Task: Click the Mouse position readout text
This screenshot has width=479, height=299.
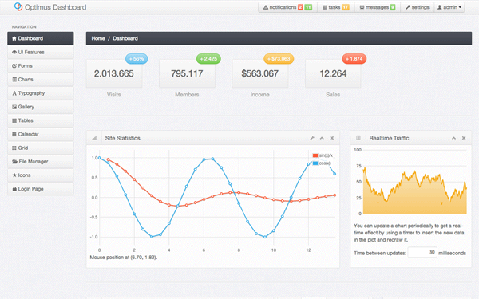Action: pos(124,258)
